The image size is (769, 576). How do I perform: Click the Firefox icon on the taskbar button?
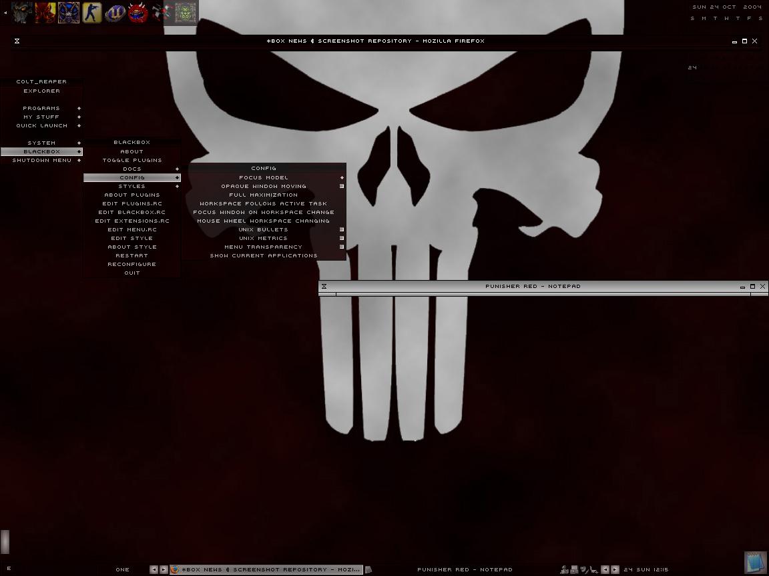coord(175,569)
